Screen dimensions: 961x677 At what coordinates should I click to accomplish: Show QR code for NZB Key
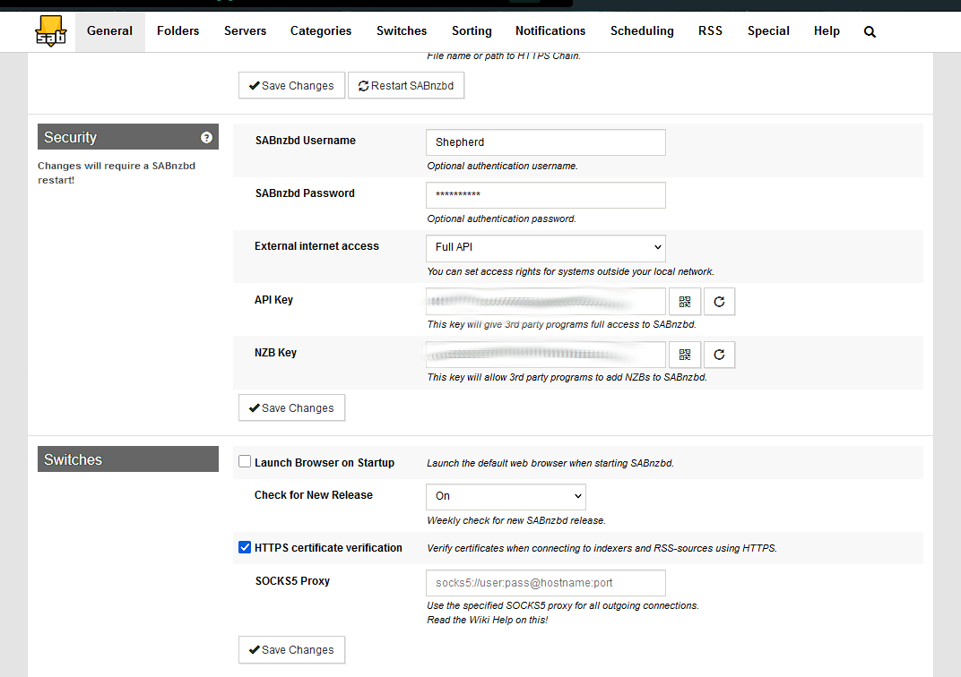click(x=685, y=355)
